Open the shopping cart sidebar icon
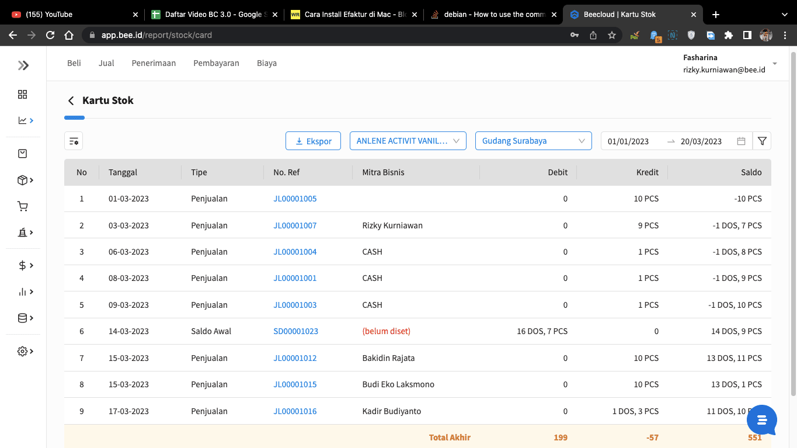 pyautogui.click(x=23, y=206)
